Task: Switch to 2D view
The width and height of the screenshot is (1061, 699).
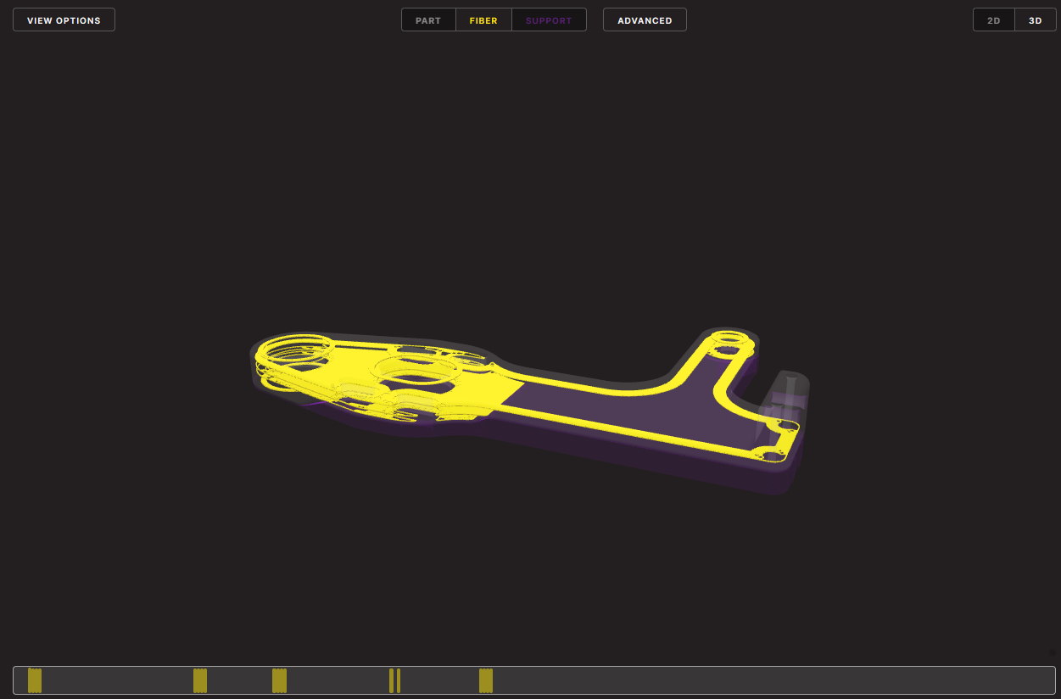Action: click(x=994, y=20)
